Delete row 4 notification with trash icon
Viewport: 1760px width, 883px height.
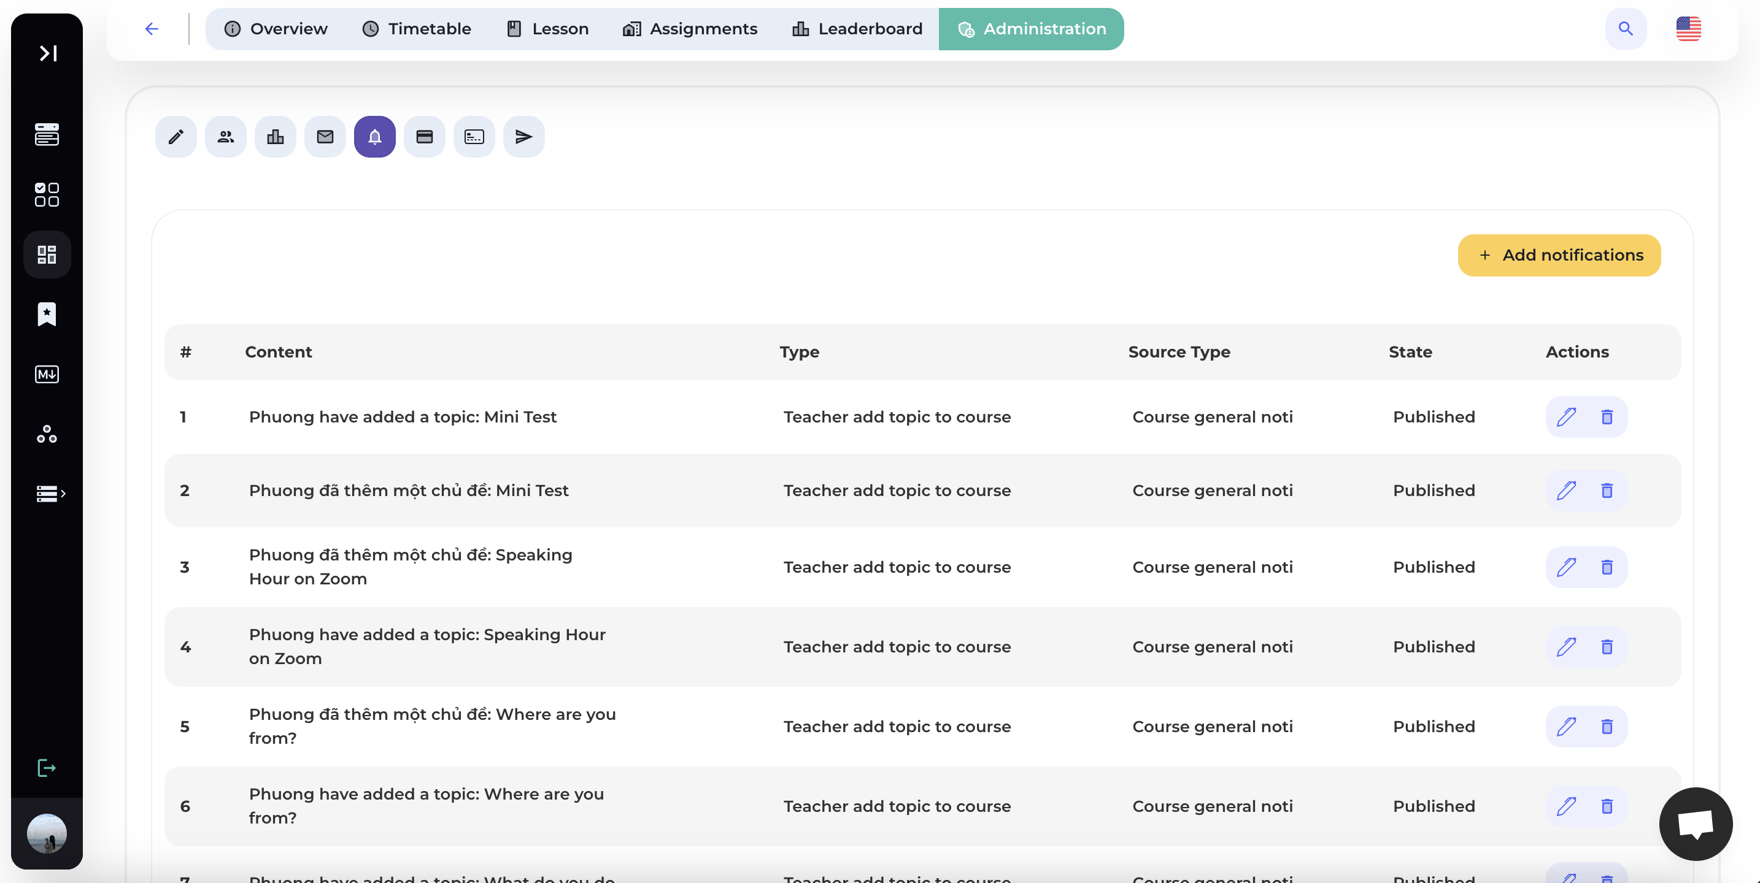pyautogui.click(x=1607, y=647)
